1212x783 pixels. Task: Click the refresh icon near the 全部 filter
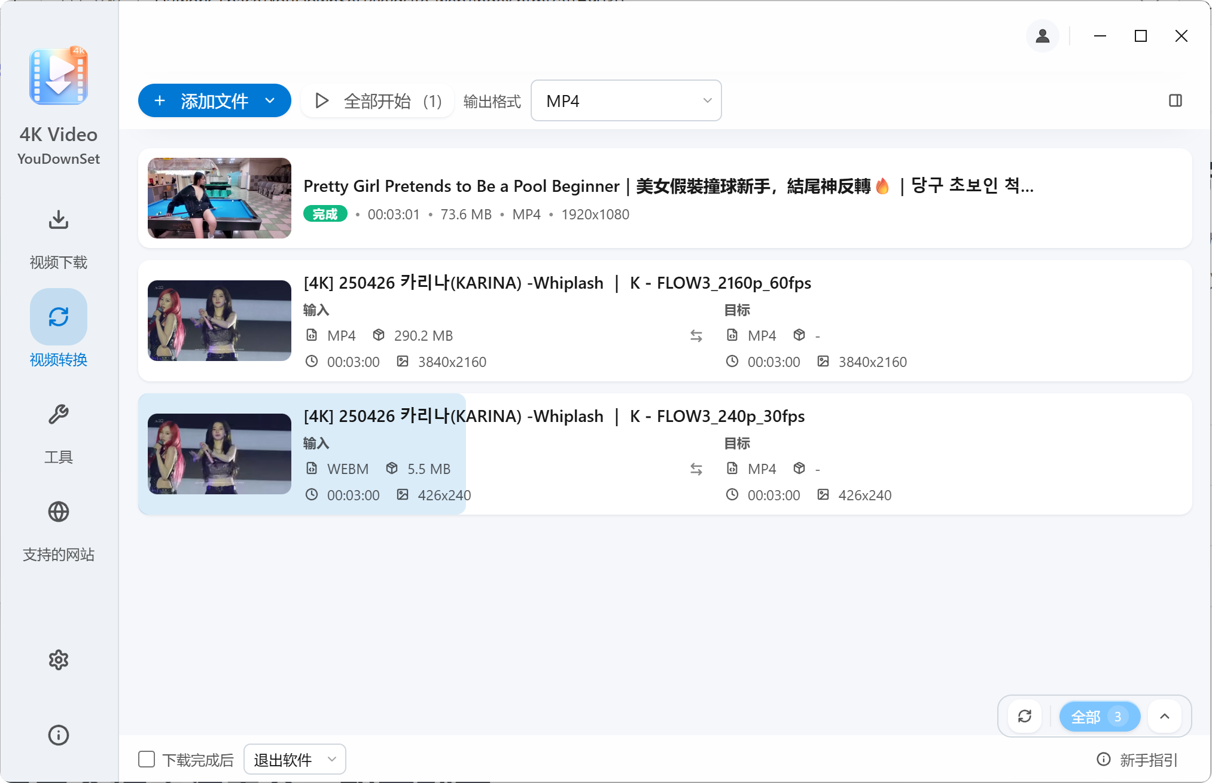1025,716
